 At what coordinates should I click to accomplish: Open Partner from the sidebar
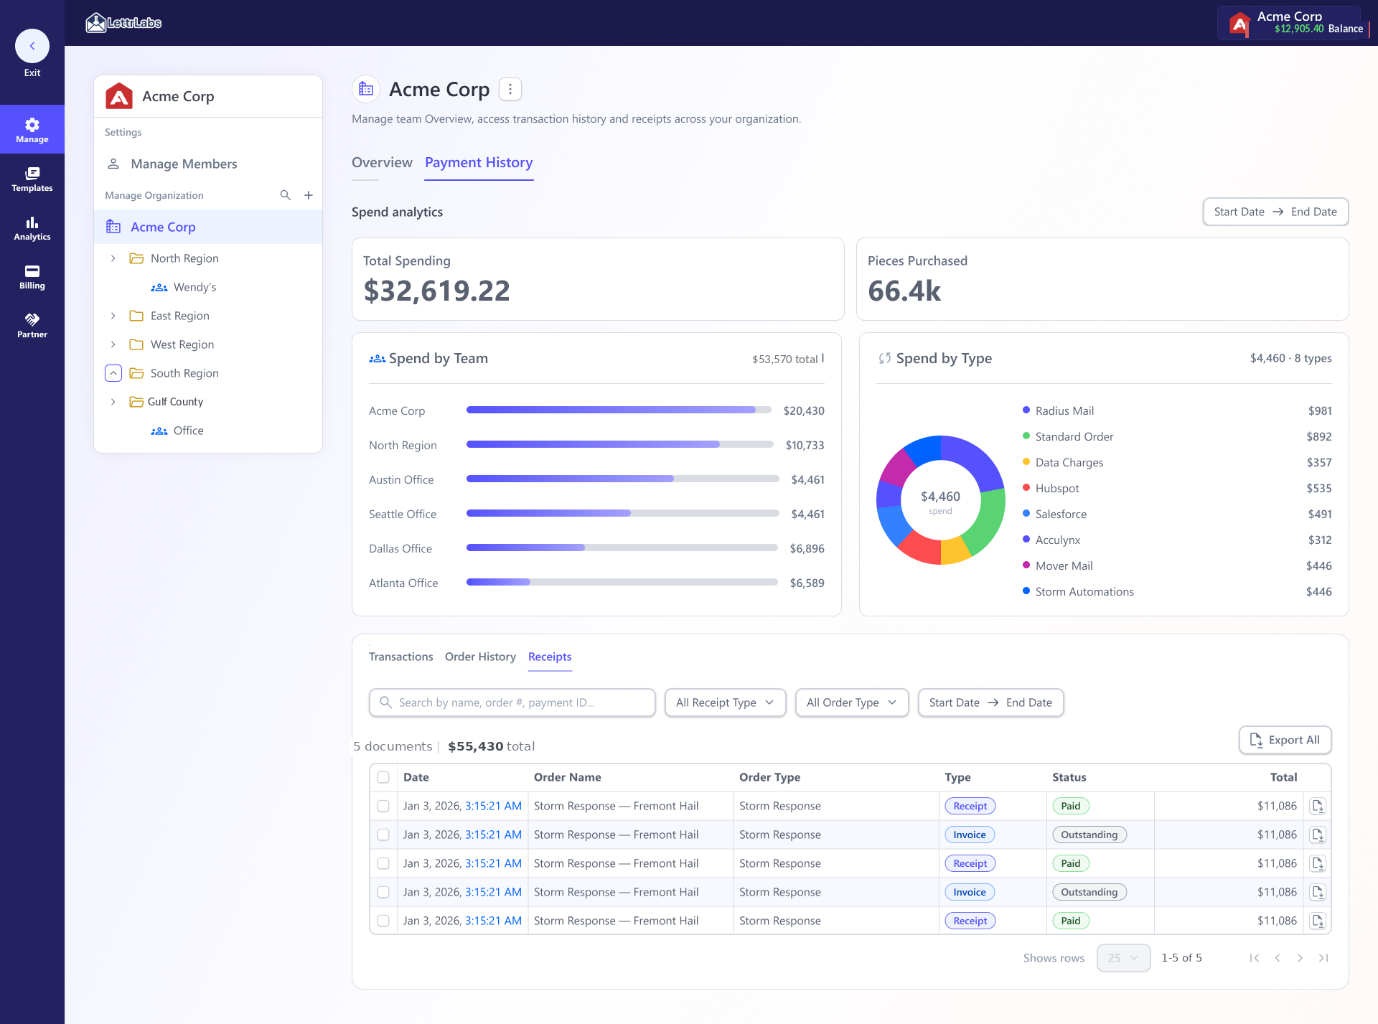click(x=32, y=325)
